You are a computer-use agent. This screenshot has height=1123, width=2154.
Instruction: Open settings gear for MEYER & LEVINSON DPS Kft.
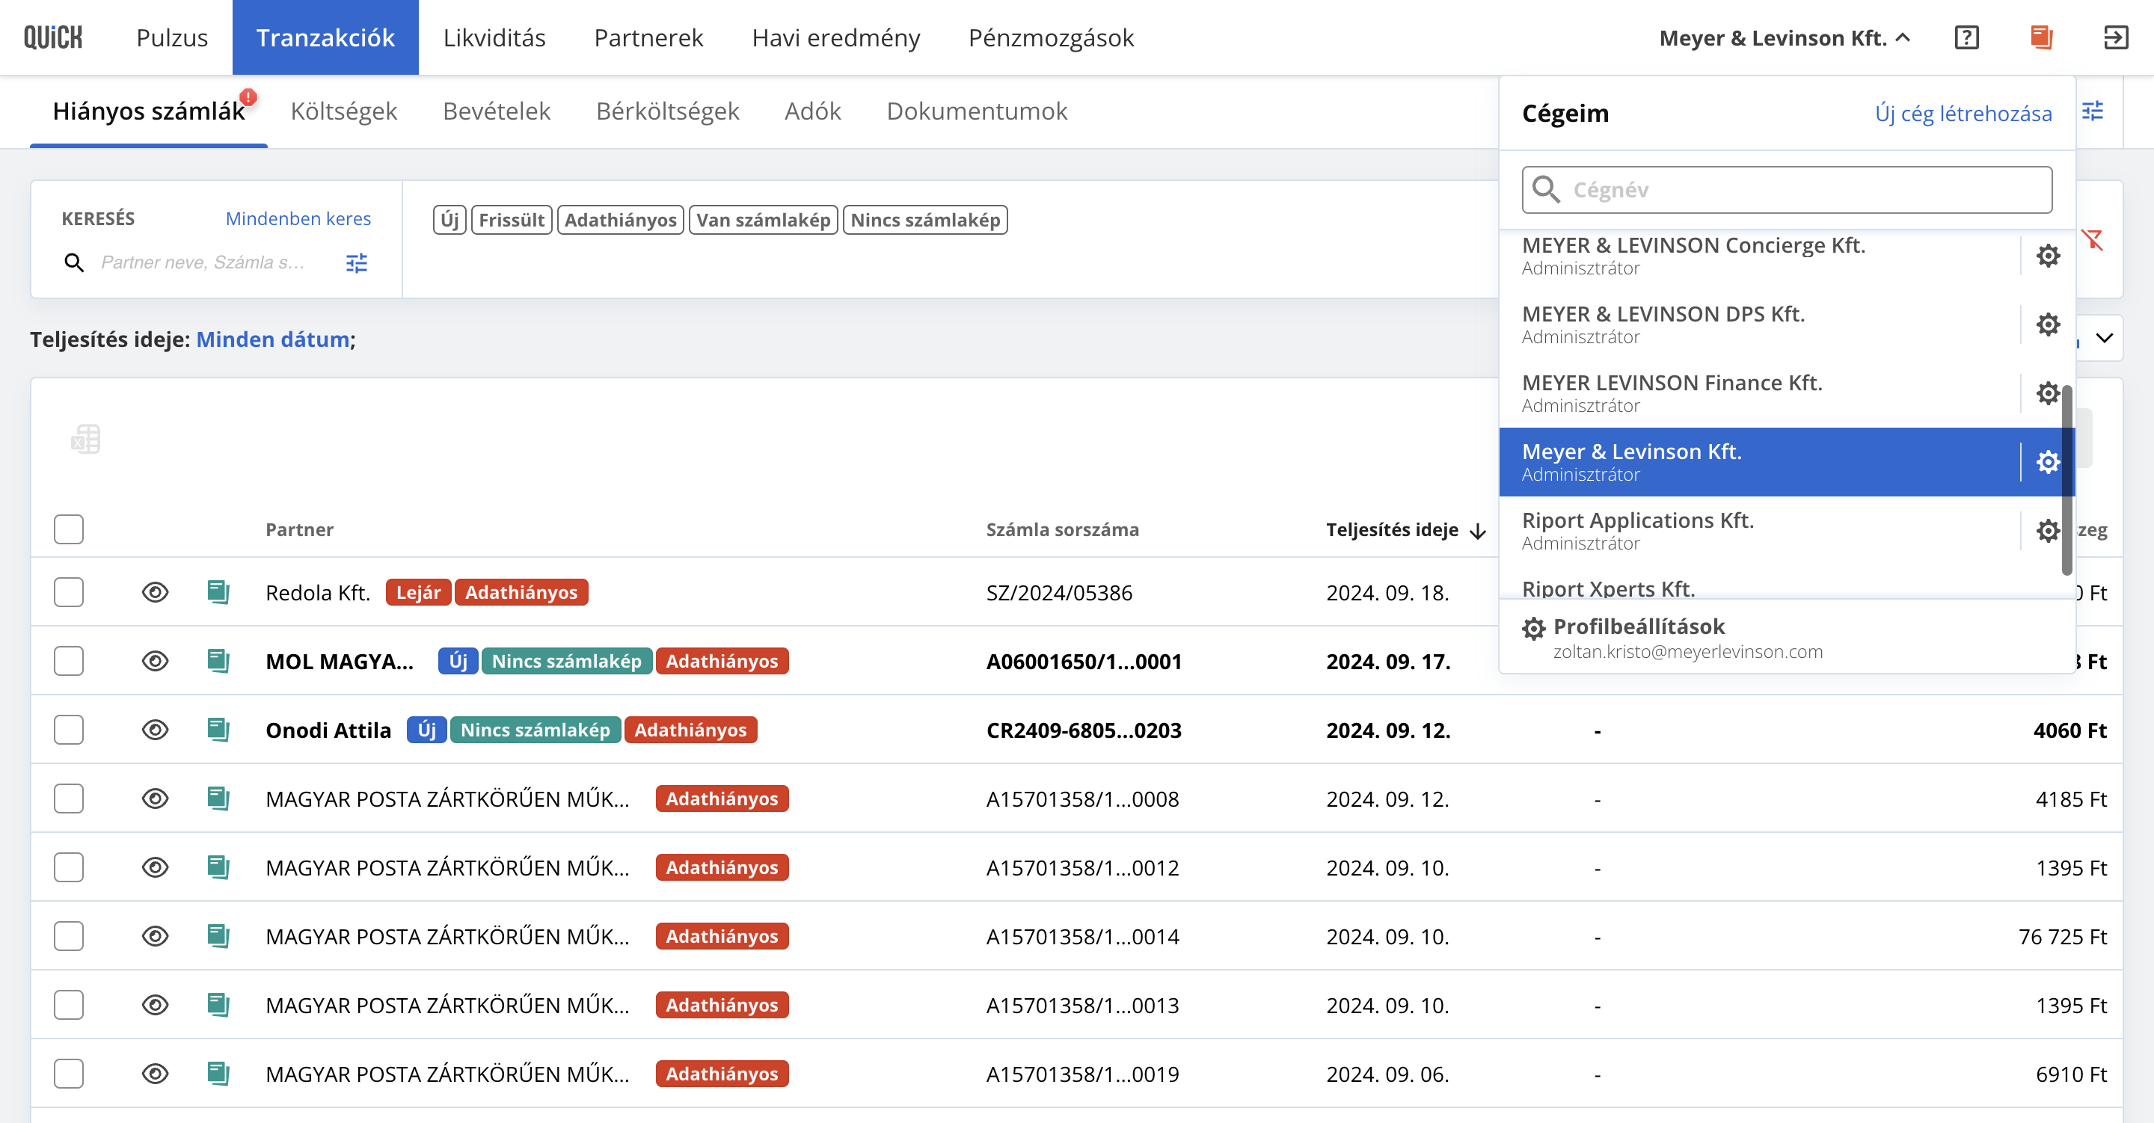tap(2047, 324)
